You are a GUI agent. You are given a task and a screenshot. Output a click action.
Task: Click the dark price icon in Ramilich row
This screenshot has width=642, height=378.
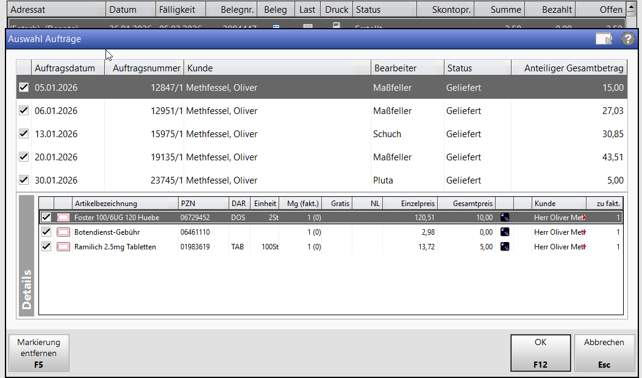tap(505, 247)
